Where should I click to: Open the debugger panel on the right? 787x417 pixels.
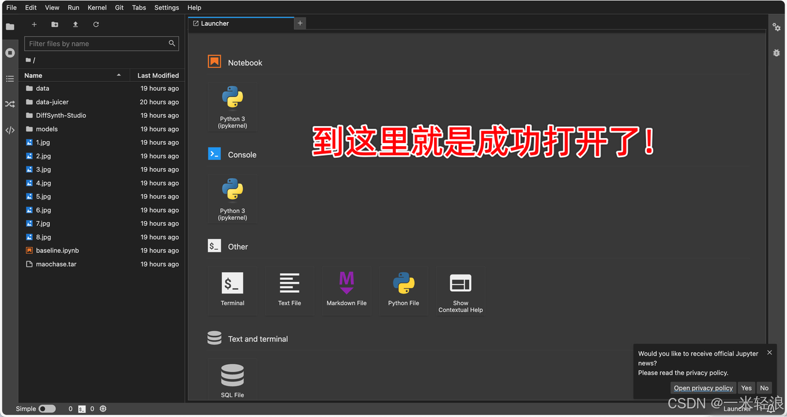click(x=777, y=53)
